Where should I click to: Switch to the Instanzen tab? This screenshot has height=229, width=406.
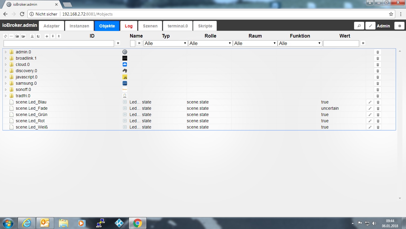click(x=79, y=26)
